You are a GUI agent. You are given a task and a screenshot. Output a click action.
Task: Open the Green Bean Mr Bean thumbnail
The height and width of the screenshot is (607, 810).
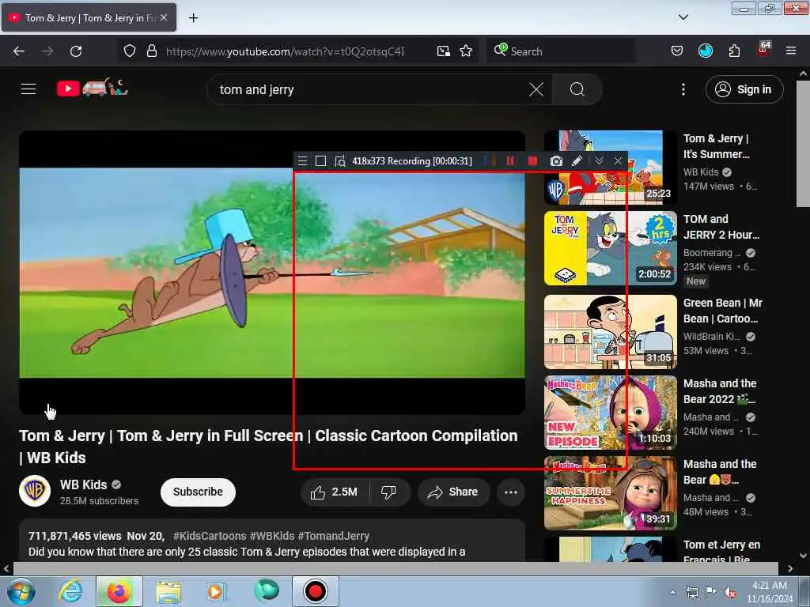pos(610,331)
